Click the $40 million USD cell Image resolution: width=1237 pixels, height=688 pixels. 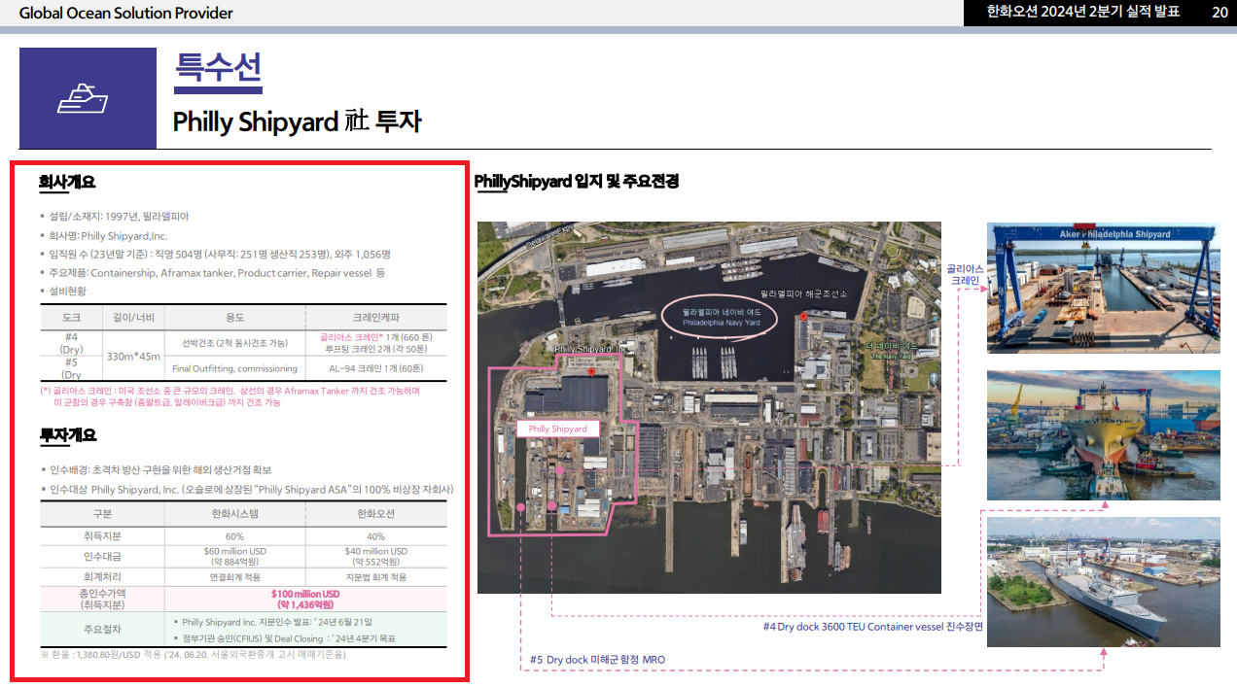pyautogui.click(x=376, y=556)
